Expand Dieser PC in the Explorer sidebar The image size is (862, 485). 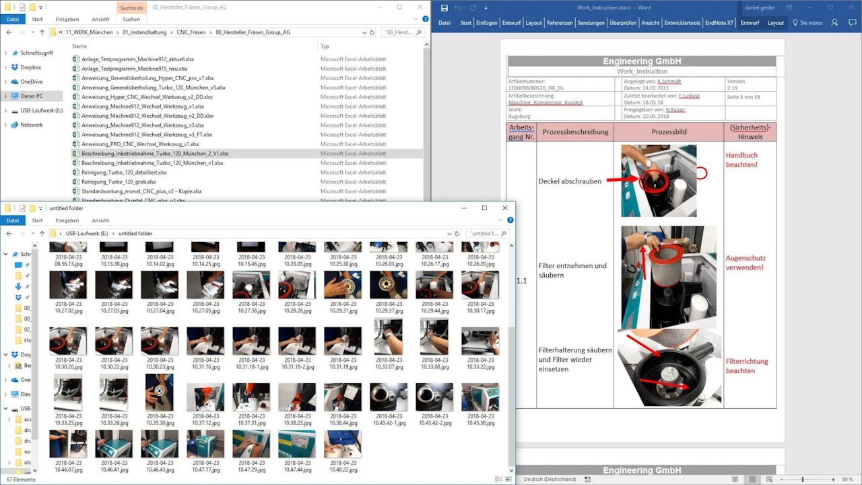click(x=7, y=95)
